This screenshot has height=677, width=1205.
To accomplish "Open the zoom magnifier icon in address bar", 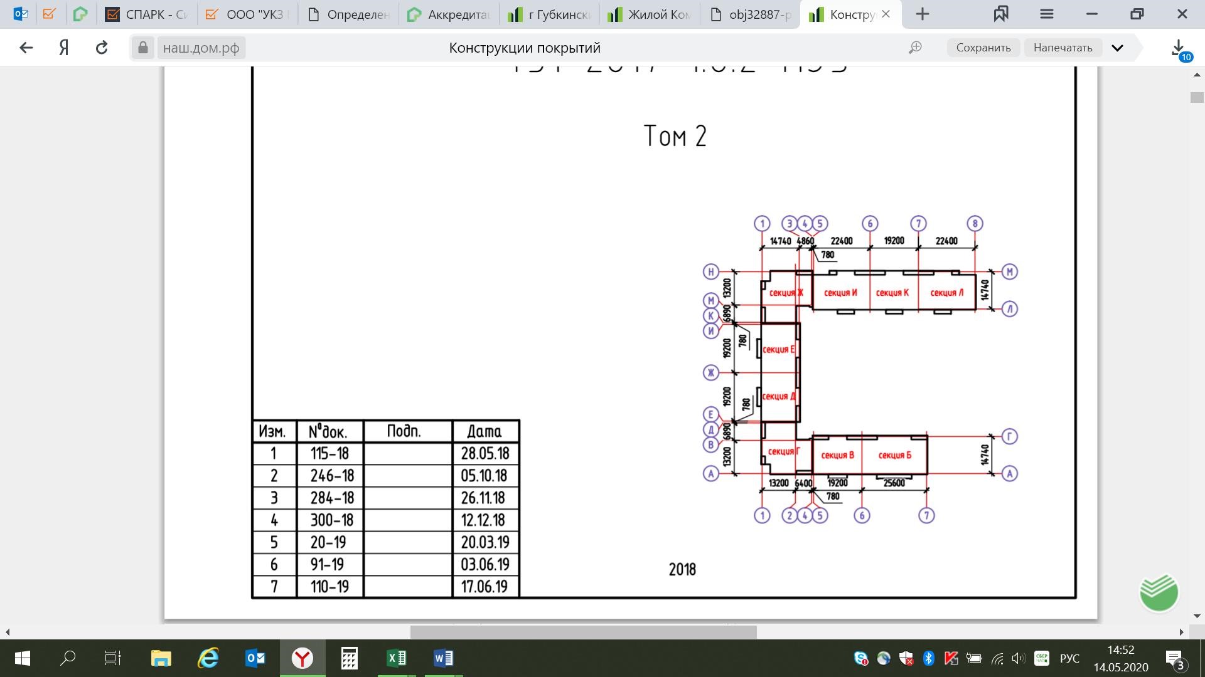I will (x=916, y=48).
